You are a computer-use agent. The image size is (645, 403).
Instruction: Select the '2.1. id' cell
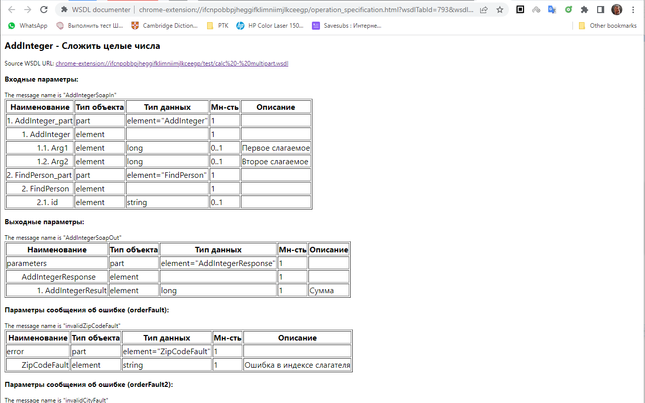(40, 202)
